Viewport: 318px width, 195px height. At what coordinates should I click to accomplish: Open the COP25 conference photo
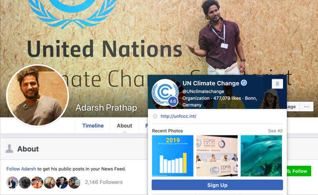coord(217,156)
